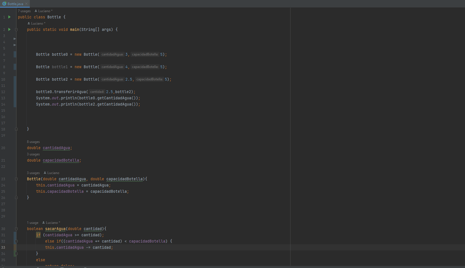Toggle fold marker at constructor end line 26

click(x=16, y=198)
